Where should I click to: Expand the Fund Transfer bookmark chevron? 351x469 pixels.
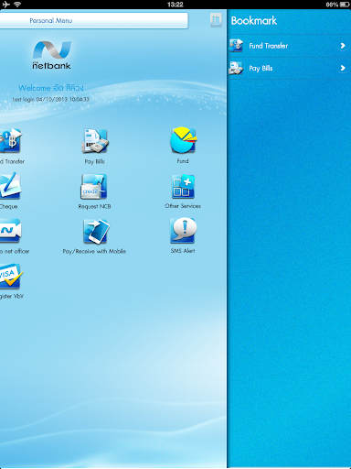click(343, 46)
